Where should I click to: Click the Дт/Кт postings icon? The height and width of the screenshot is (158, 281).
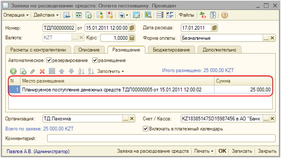204,15
